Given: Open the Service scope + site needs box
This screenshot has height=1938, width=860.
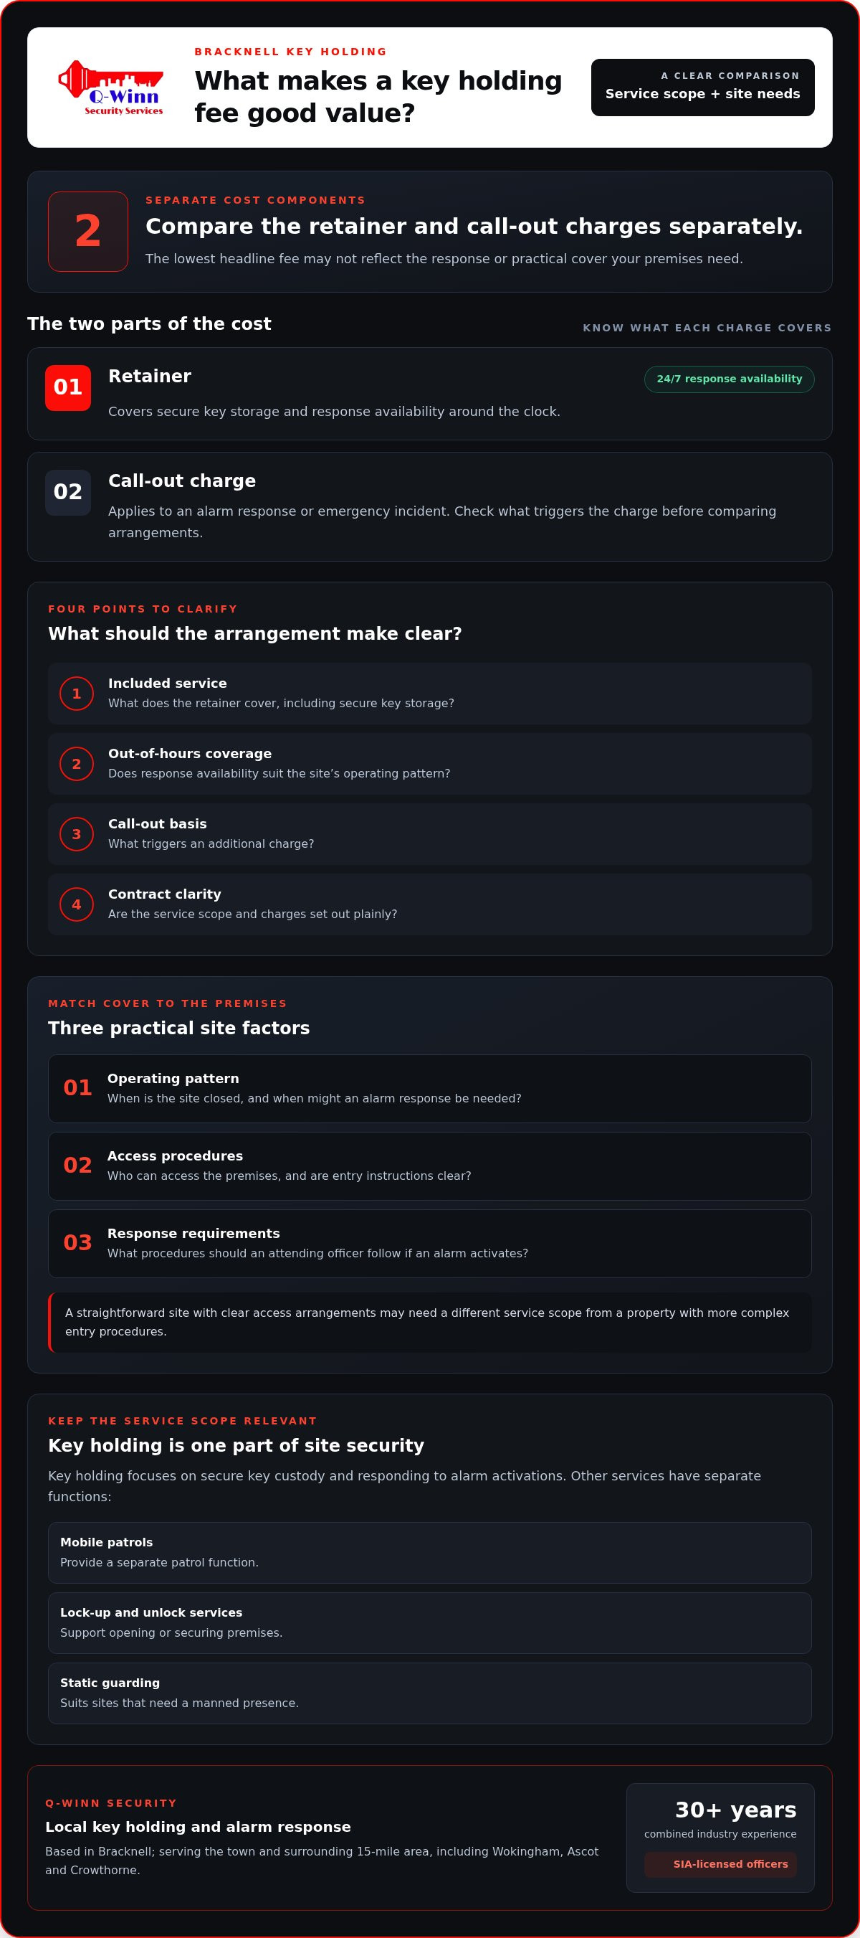Looking at the screenshot, I should (703, 88).
